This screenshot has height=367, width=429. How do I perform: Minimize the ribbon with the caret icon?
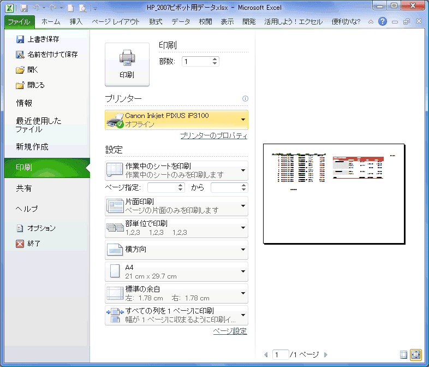coord(371,22)
